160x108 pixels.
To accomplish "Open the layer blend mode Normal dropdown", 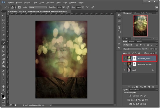I will (132, 49).
